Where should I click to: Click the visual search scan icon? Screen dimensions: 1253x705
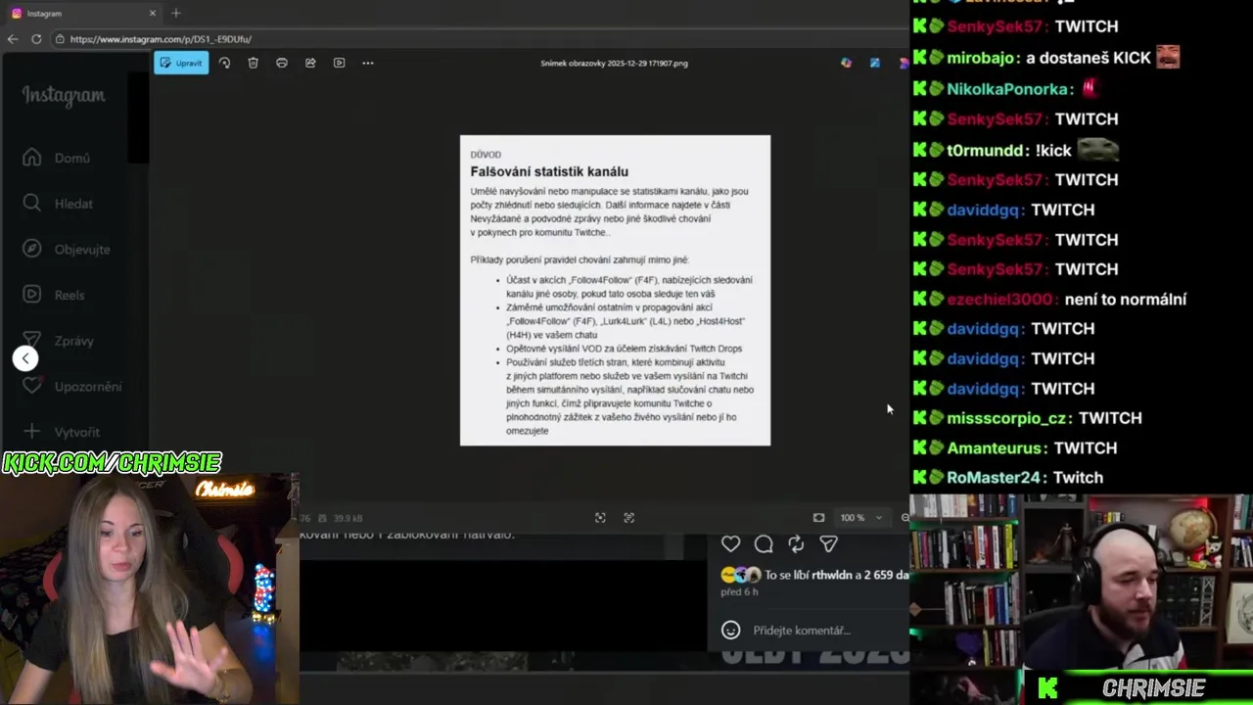click(600, 518)
